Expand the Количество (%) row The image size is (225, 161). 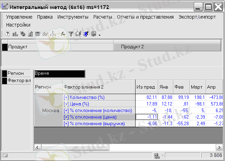pyautogui.click(x=66, y=98)
